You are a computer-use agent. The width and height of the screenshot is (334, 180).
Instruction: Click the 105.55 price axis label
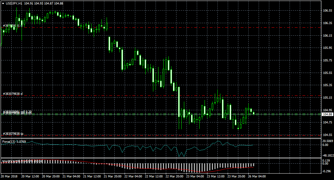point(327,73)
